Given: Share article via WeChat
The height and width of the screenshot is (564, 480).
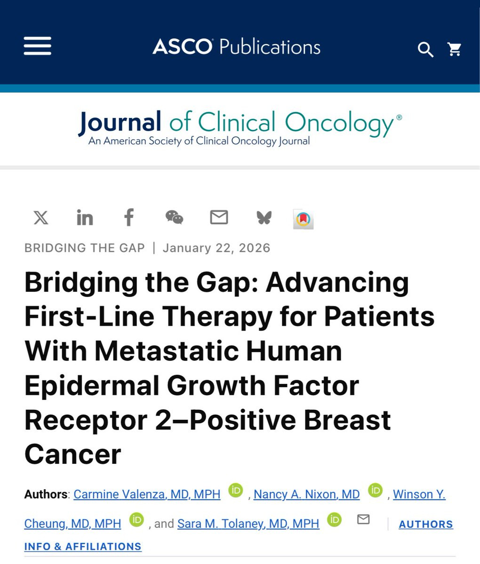Looking at the screenshot, I should click(174, 217).
